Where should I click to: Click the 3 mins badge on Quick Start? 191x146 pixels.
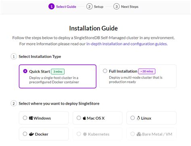(x=58, y=72)
